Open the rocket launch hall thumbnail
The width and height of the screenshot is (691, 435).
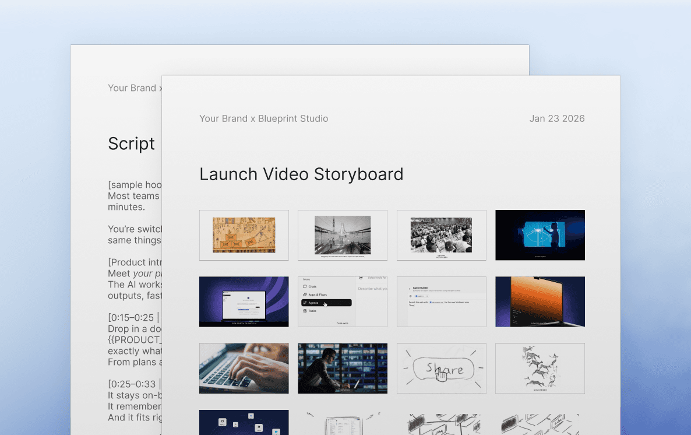(343, 235)
